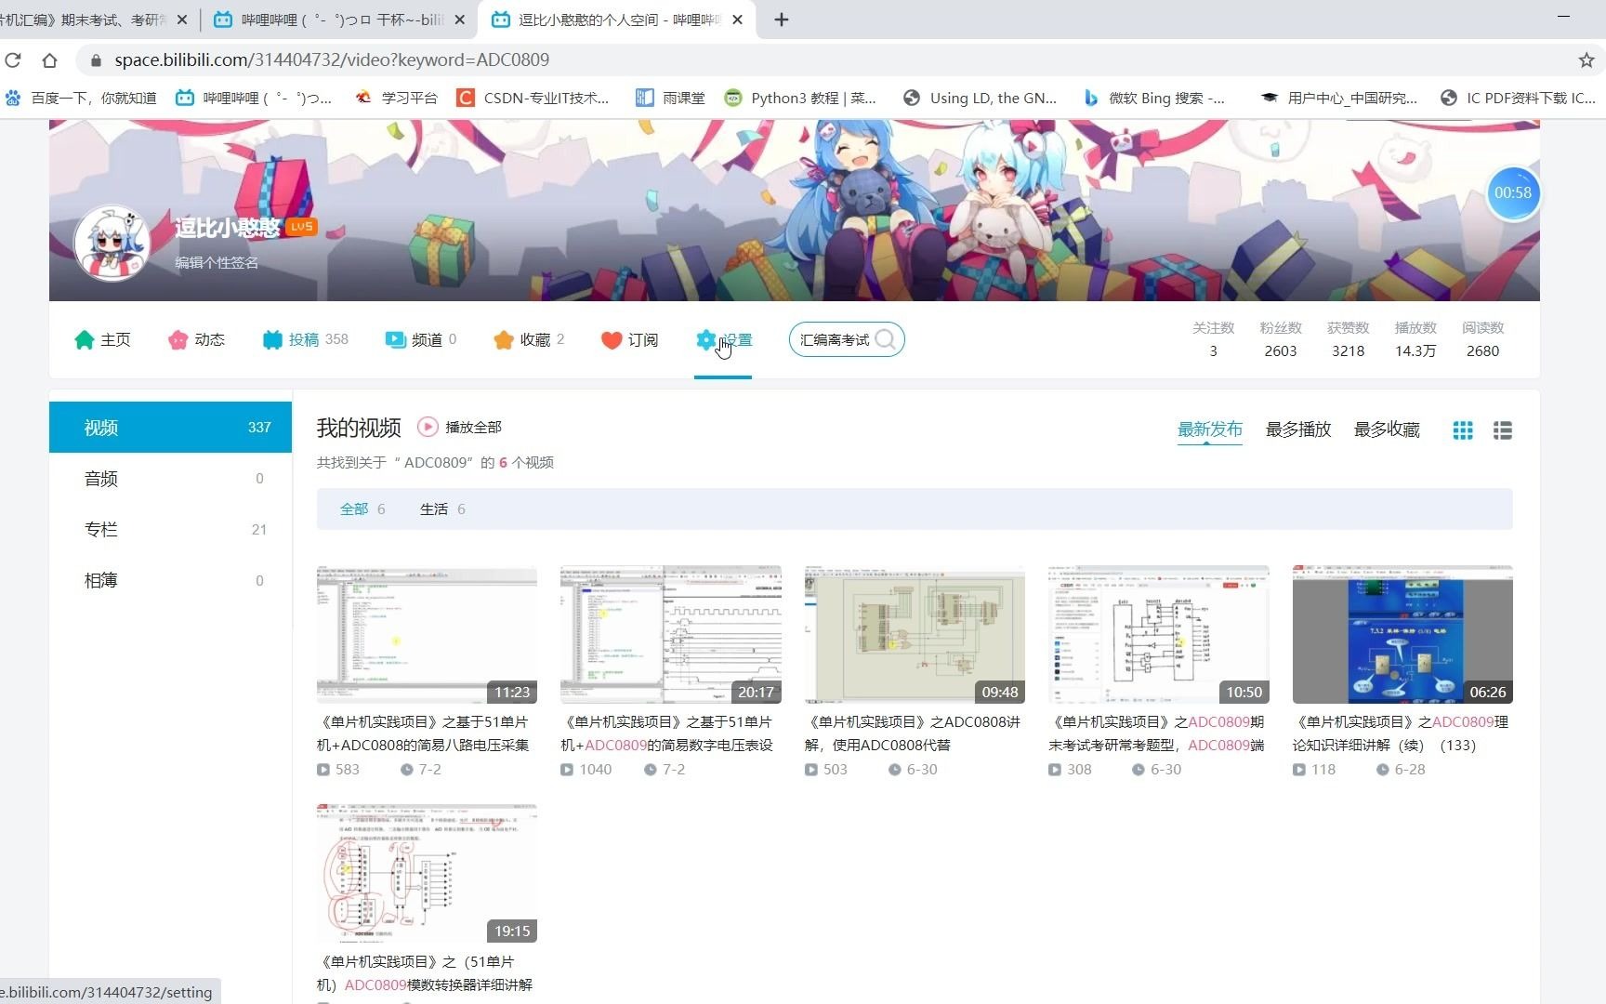
Task: Click the browser reload icon
Action: tap(13, 60)
